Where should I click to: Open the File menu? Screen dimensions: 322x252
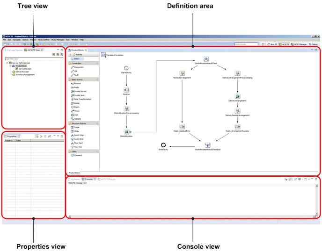point(4,40)
